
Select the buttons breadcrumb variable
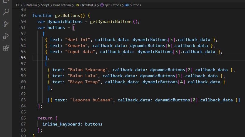(135, 5)
